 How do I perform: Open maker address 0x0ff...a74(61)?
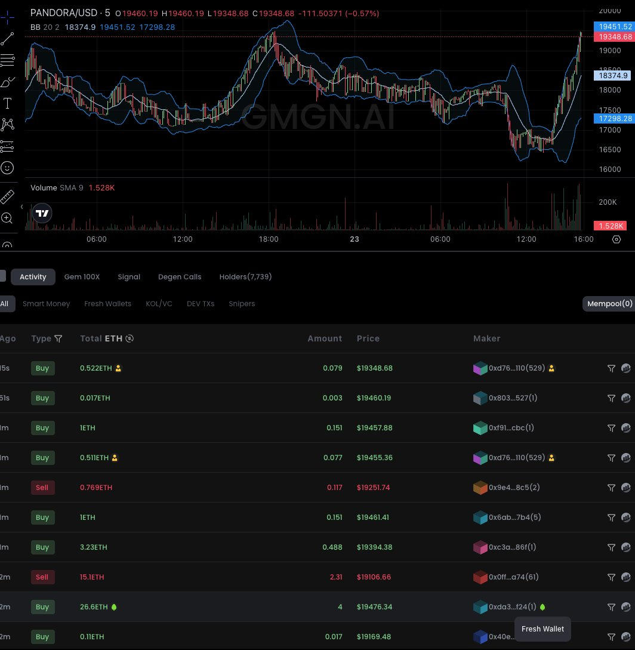tap(513, 577)
